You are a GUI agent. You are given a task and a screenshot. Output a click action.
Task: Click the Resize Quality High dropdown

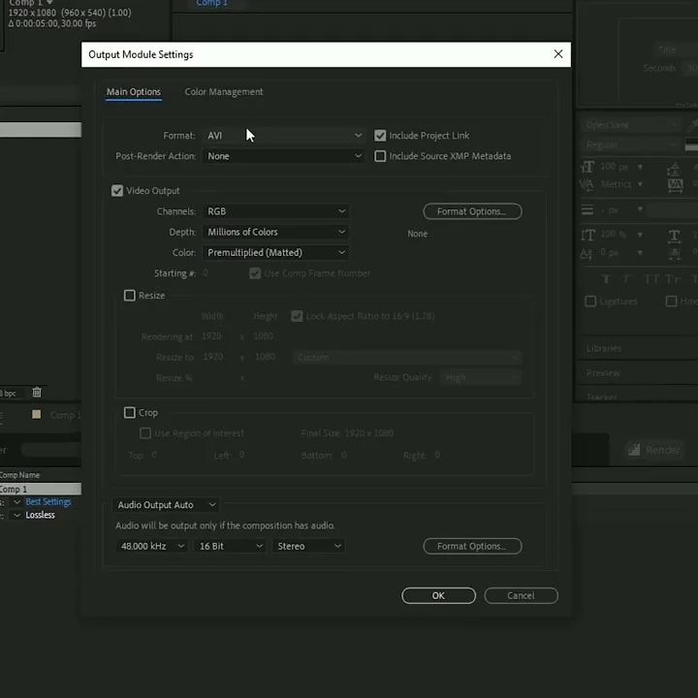pos(481,377)
